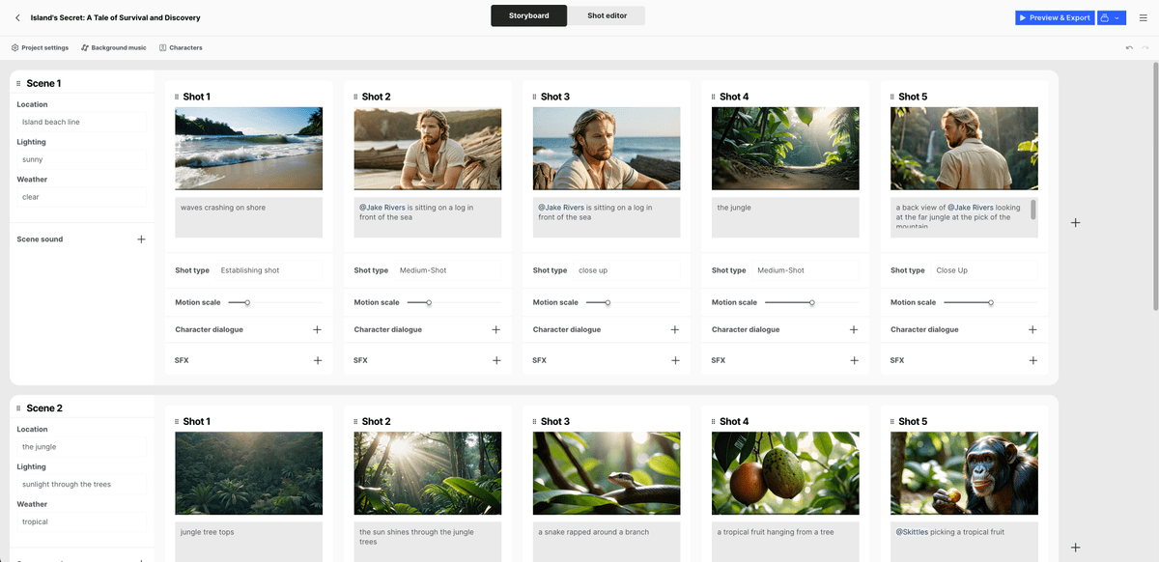This screenshot has width=1159, height=562.
Task: Open the Background music panel
Action: (113, 46)
